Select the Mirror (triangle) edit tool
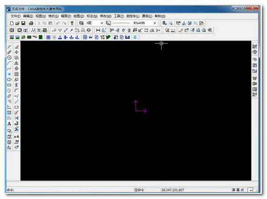 tap(16, 63)
